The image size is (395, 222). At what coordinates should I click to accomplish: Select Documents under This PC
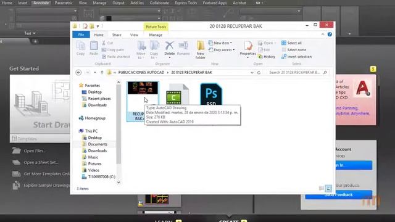[94, 144]
